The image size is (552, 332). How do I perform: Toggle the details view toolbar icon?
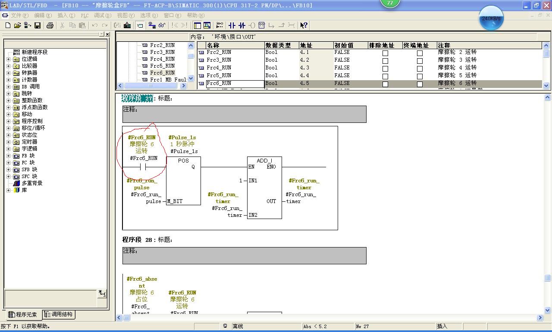tap(207, 25)
